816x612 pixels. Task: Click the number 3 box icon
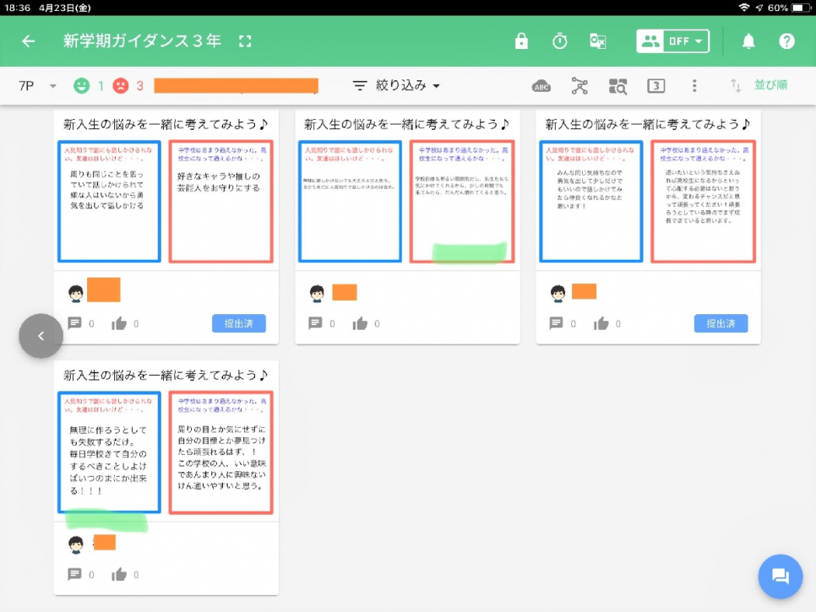(x=656, y=85)
